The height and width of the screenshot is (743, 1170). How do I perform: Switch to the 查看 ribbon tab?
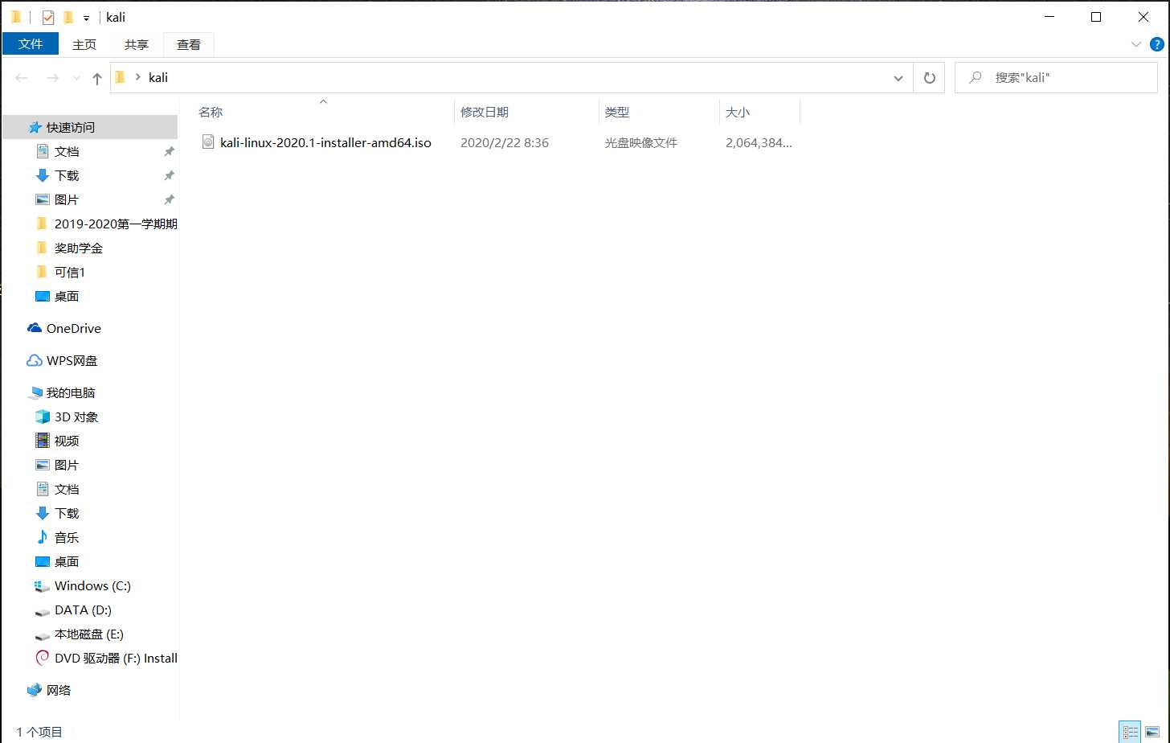[189, 44]
